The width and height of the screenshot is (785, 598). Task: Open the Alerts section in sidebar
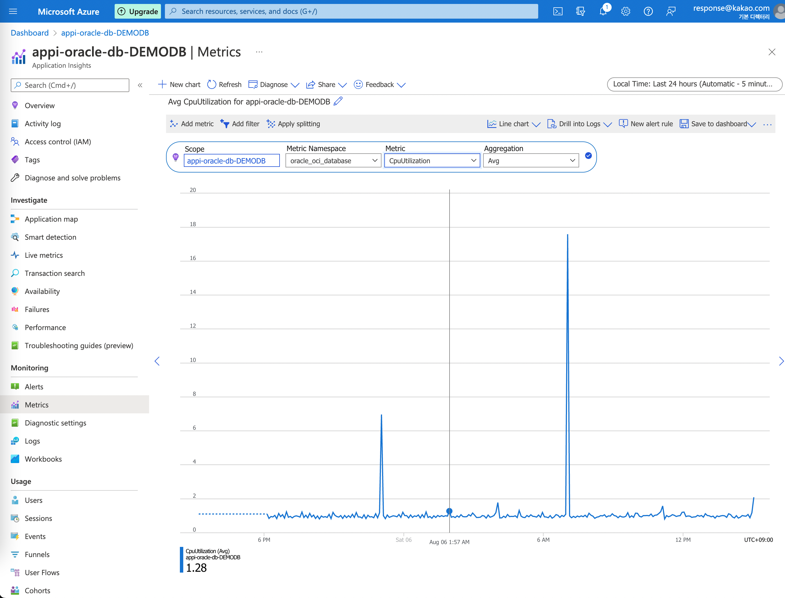click(33, 386)
